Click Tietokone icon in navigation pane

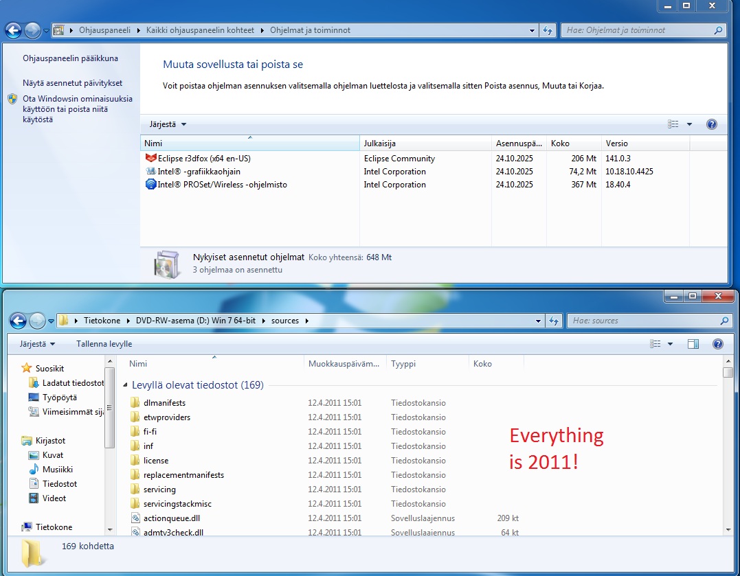tap(27, 527)
